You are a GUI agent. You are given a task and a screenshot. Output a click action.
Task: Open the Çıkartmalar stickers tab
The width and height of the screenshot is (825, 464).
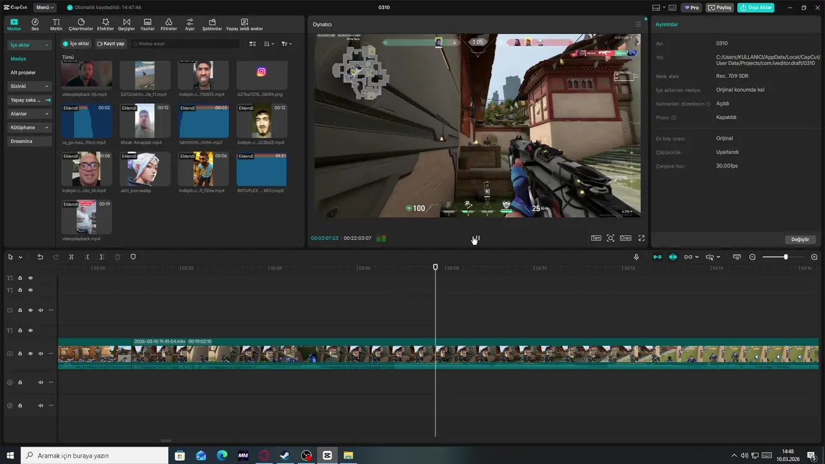(81, 24)
